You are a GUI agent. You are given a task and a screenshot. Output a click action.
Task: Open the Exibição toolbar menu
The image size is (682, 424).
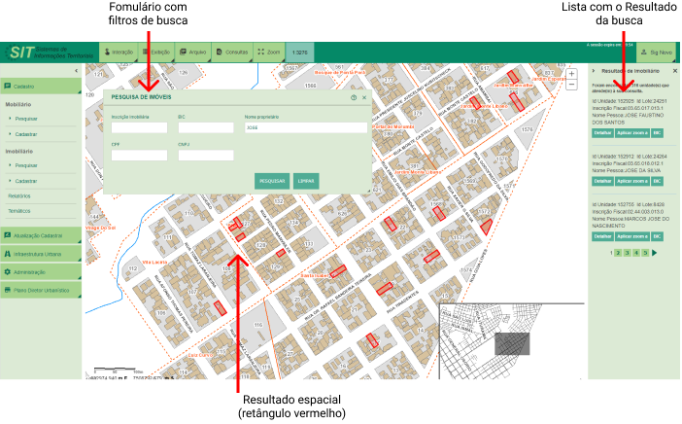[155, 52]
